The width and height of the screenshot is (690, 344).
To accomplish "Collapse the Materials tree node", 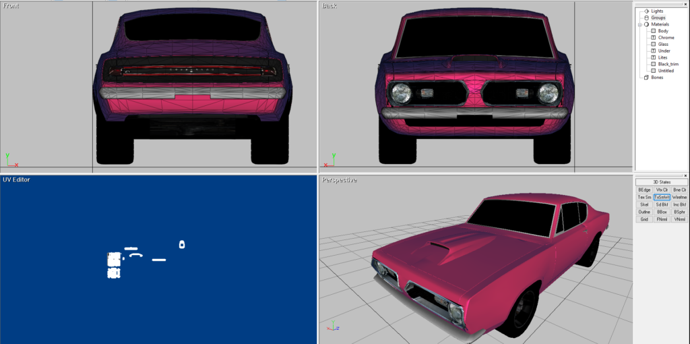I will pyautogui.click(x=639, y=24).
